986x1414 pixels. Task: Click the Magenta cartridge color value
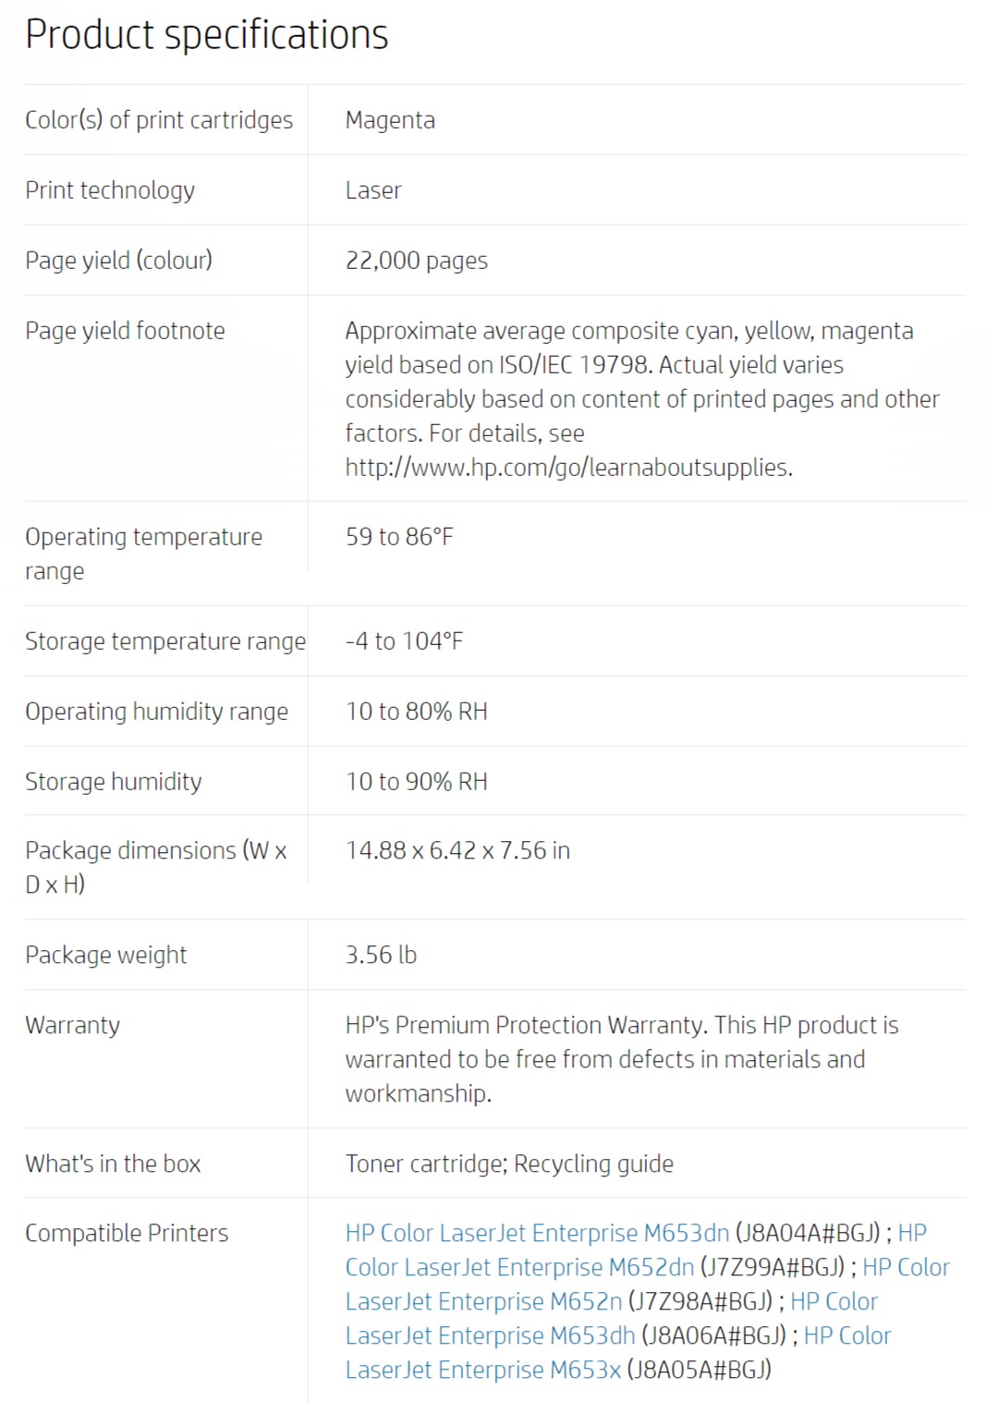[390, 120]
